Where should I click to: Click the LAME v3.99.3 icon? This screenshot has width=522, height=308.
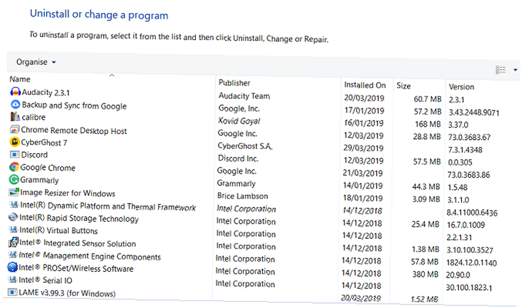pyautogui.click(x=12, y=292)
